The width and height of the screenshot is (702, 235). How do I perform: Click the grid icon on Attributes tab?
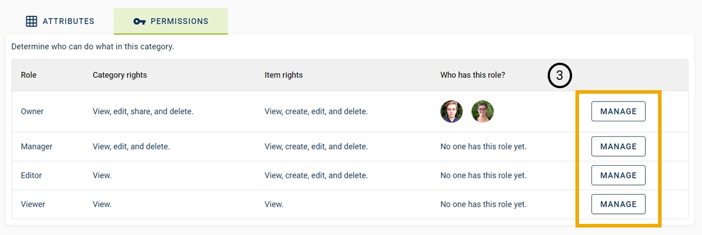tap(32, 22)
